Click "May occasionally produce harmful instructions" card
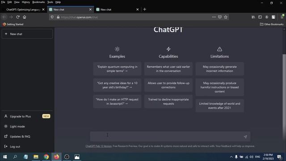 coord(219,87)
